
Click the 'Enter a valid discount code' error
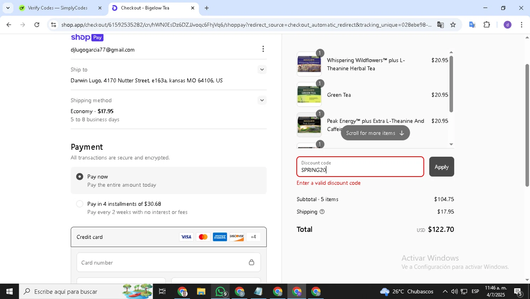tap(329, 183)
